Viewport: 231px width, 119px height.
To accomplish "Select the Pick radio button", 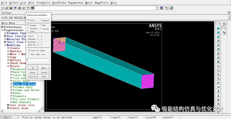I will click(28, 20).
